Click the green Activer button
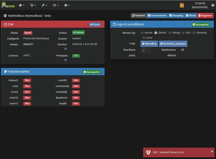216x159 pixels. (x=78, y=32)
